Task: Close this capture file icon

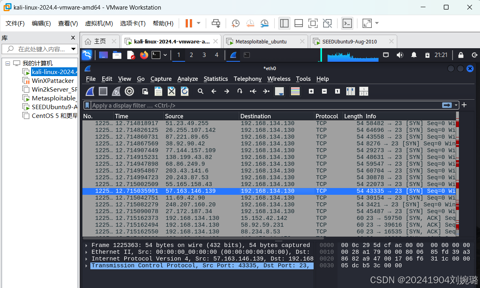Action: pyautogui.click(x=172, y=92)
